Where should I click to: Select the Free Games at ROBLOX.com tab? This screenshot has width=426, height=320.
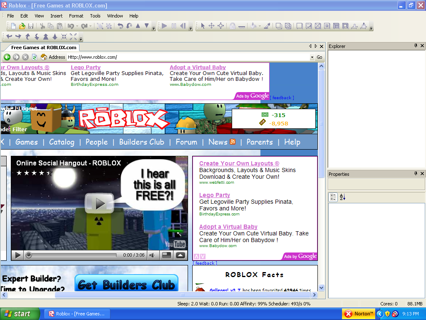[44, 47]
